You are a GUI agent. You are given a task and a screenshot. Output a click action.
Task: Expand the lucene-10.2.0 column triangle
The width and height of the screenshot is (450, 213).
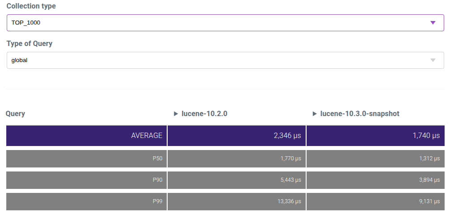click(176, 114)
